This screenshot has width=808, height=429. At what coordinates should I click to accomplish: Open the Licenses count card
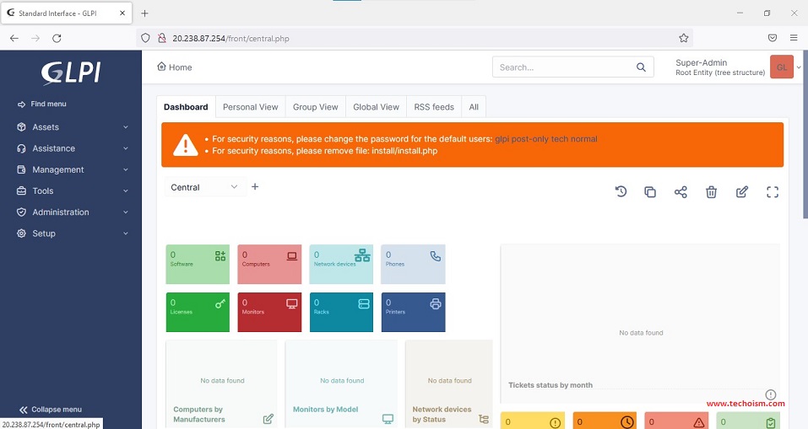(198, 312)
